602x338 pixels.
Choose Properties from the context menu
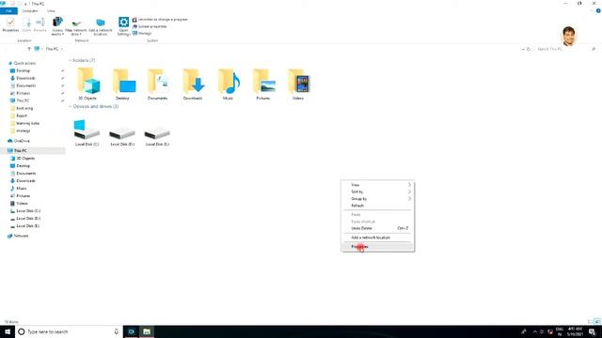coord(377,247)
